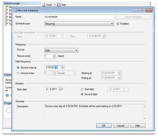The width and height of the screenshot is (158, 137).
Task: Toggle the Enabled checkbox
Action: [118, 24]
